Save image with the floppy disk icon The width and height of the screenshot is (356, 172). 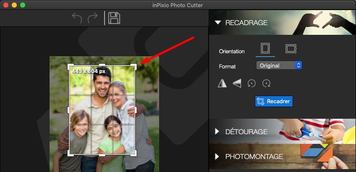114,18
